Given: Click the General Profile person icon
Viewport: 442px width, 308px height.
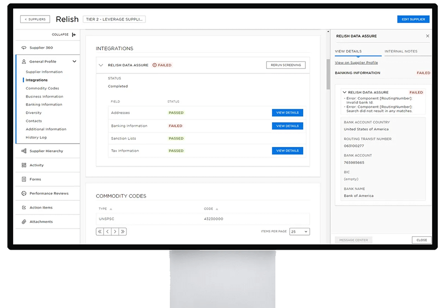Looking at the screenshot, I should click(24, 62).
